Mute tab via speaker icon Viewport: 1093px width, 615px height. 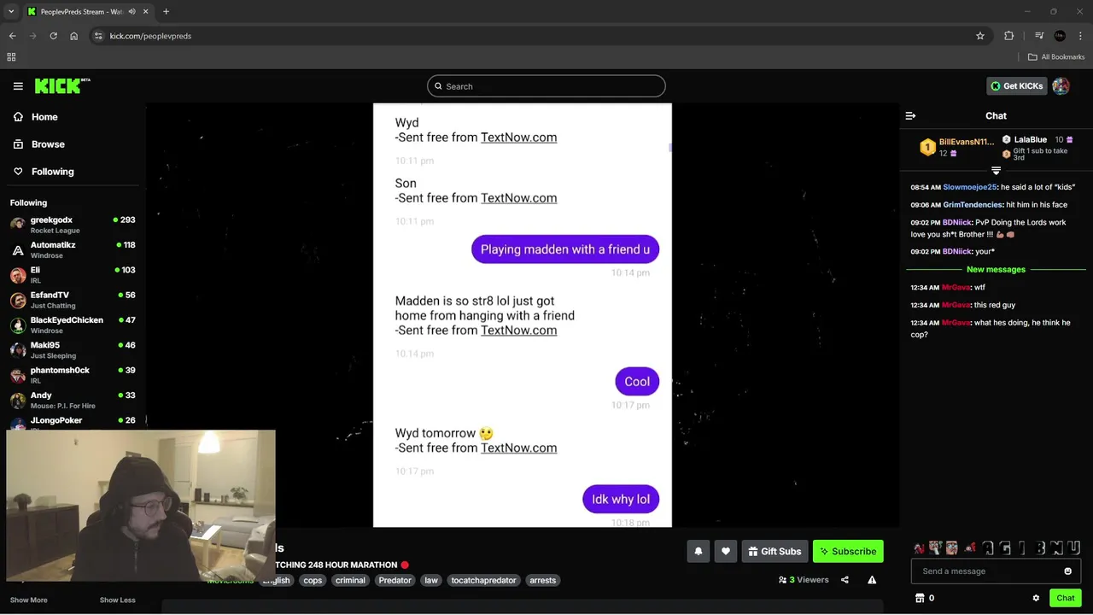coord(132,12)
